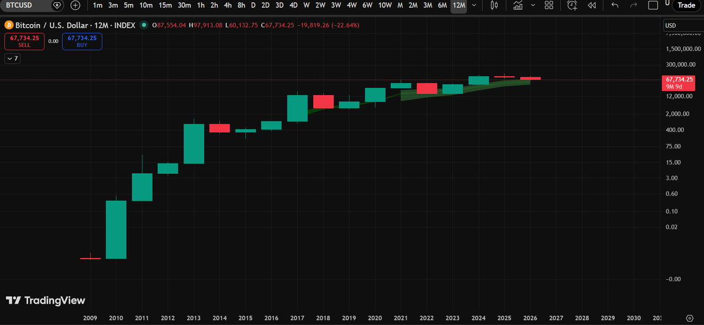The width and height of the screenshot is (704, 325).
Task: Click the 2013 green yearly candle
Action: tap(194, 144)
